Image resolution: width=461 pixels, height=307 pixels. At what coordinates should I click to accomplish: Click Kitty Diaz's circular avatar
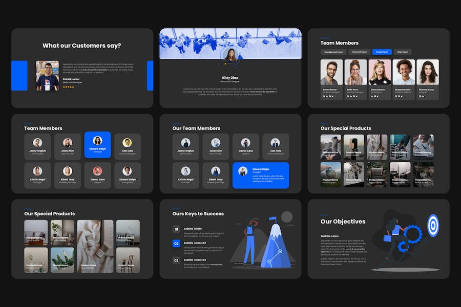click(x=230, y=55)
